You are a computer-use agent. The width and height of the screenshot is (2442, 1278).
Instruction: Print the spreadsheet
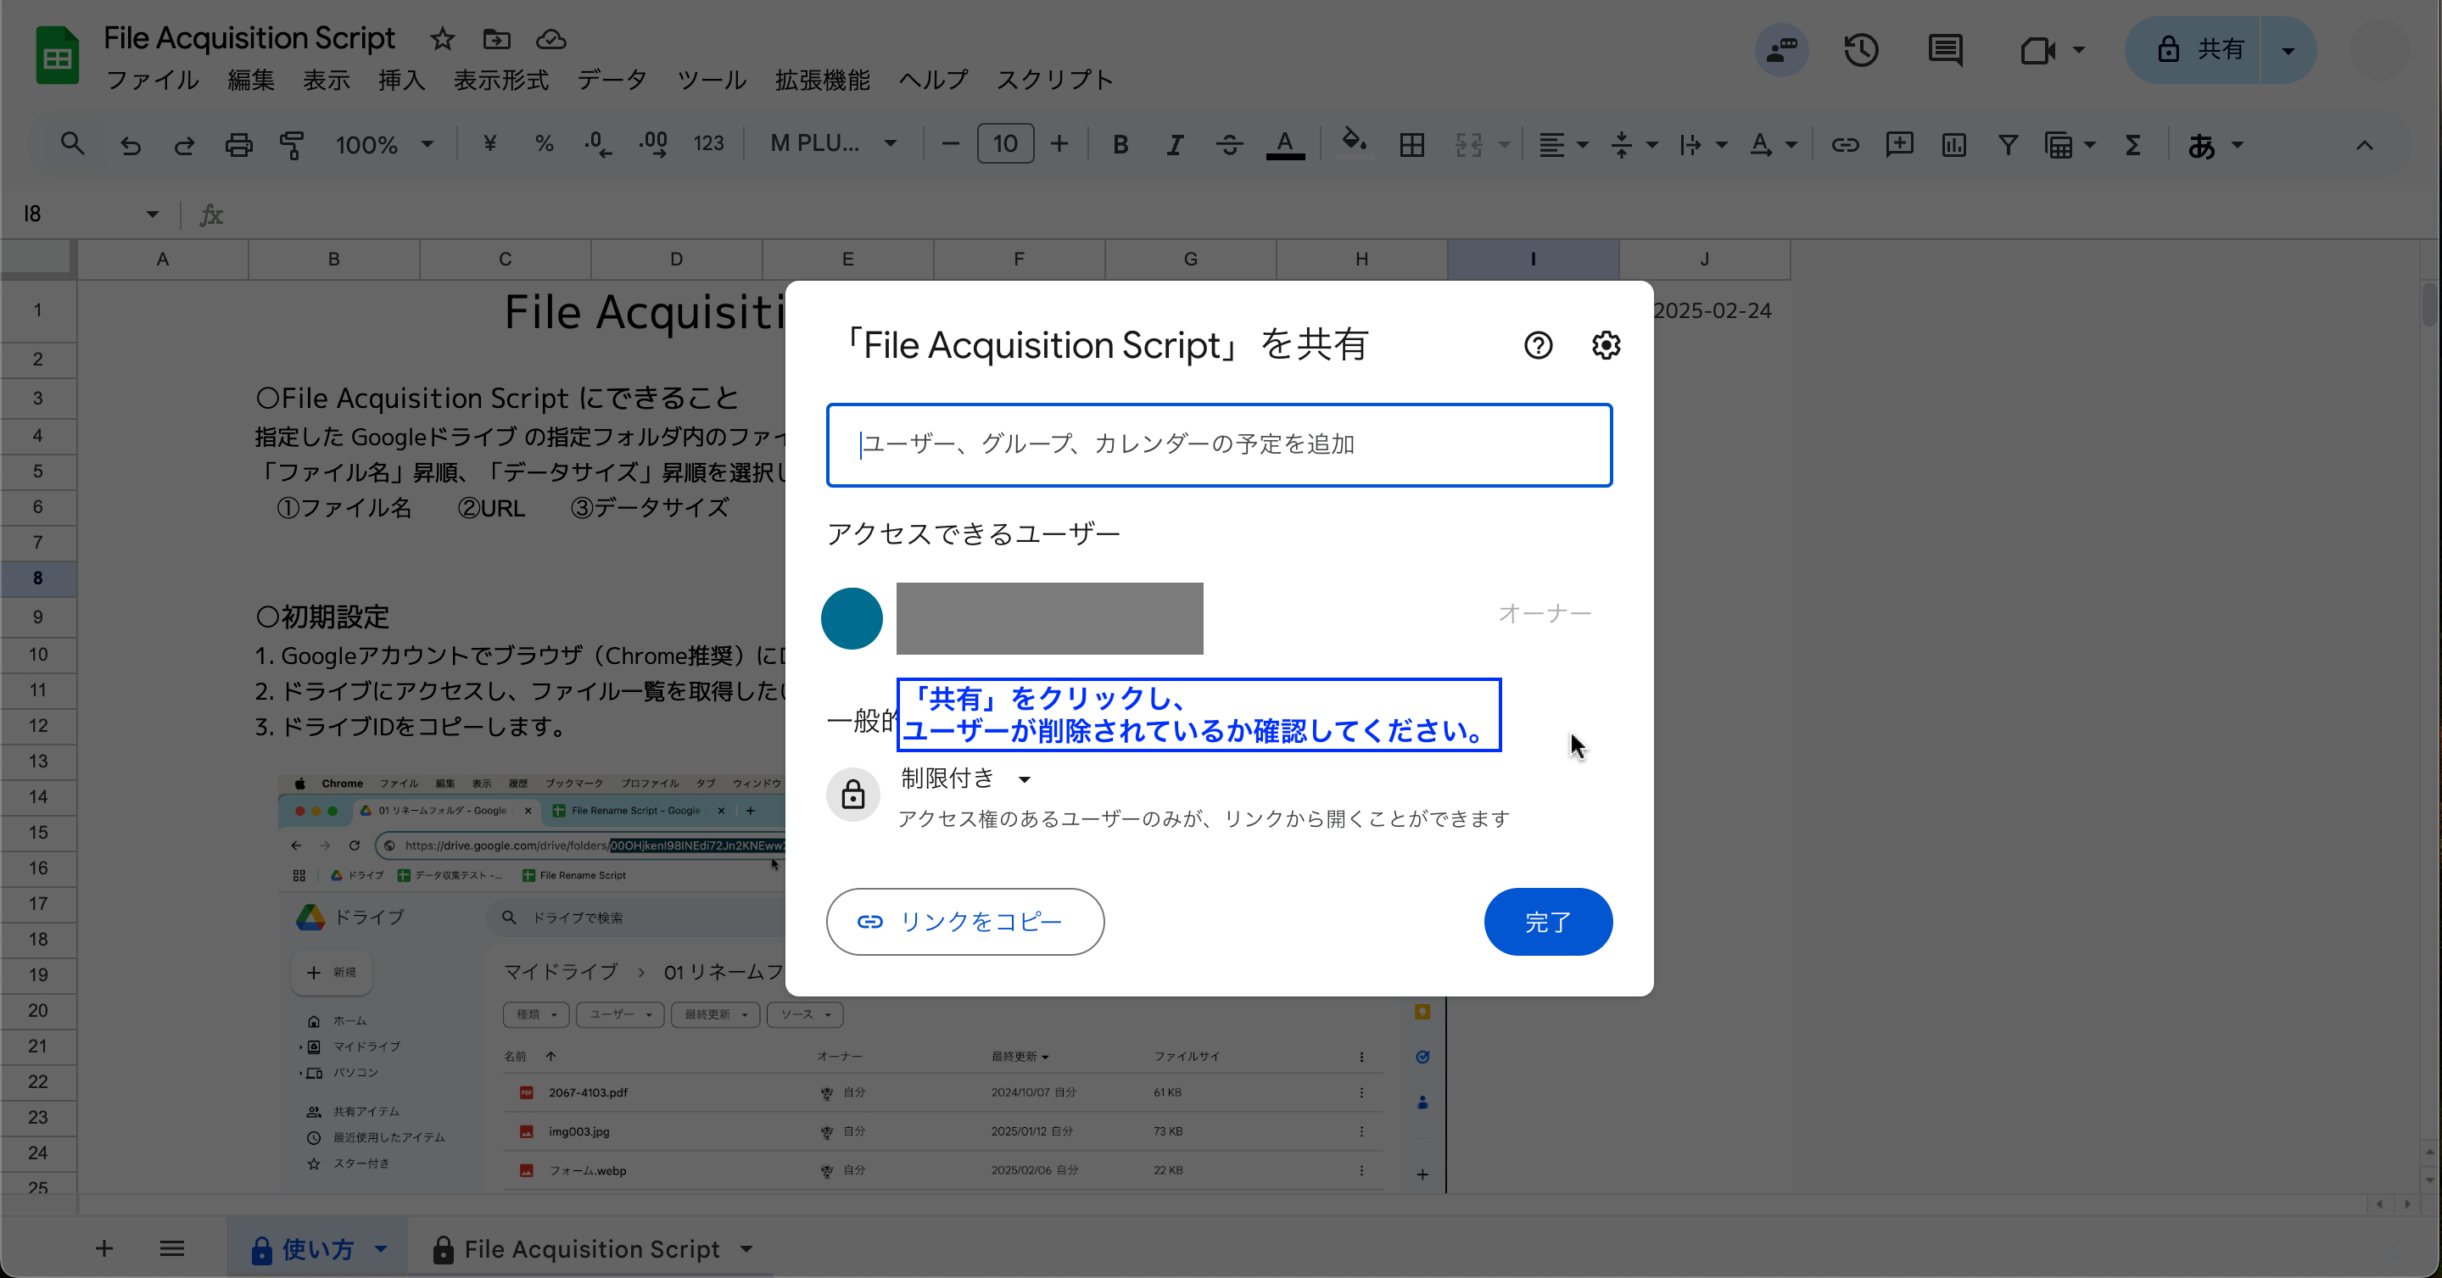pos(238,144)
